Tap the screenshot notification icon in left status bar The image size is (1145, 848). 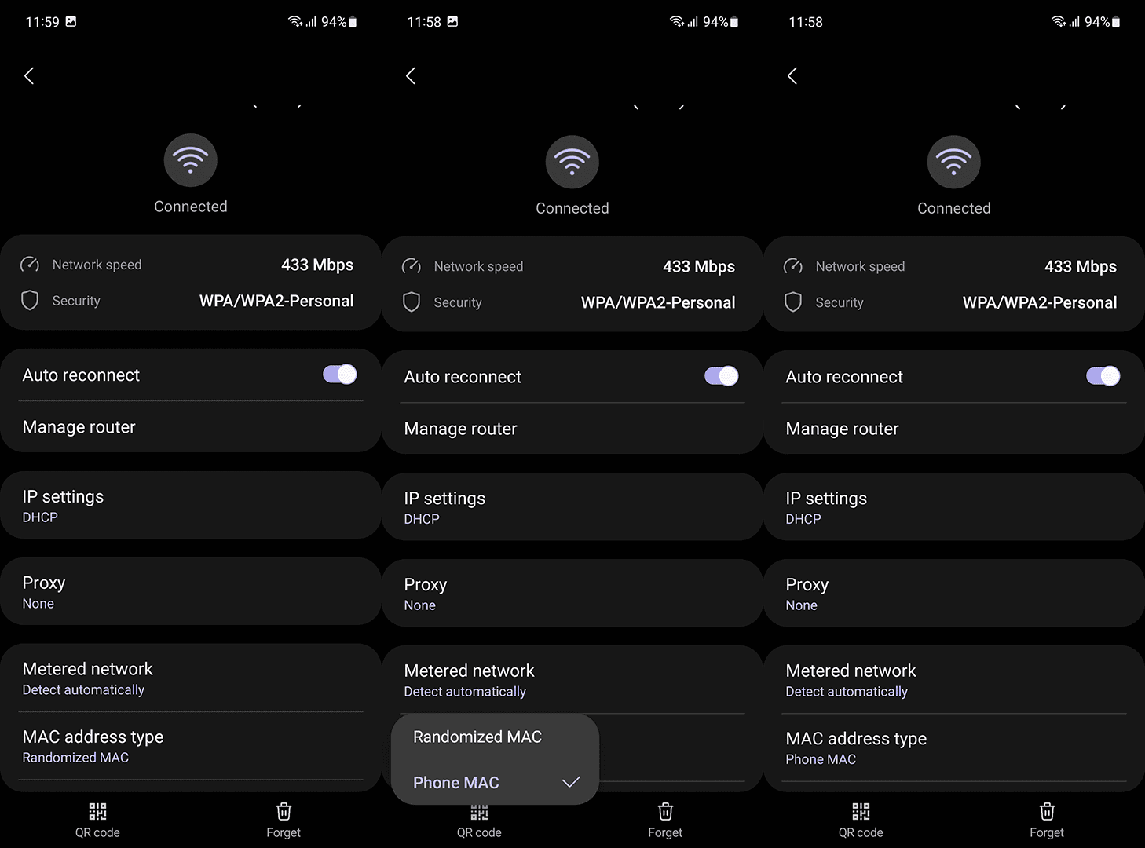coord(71,21)
